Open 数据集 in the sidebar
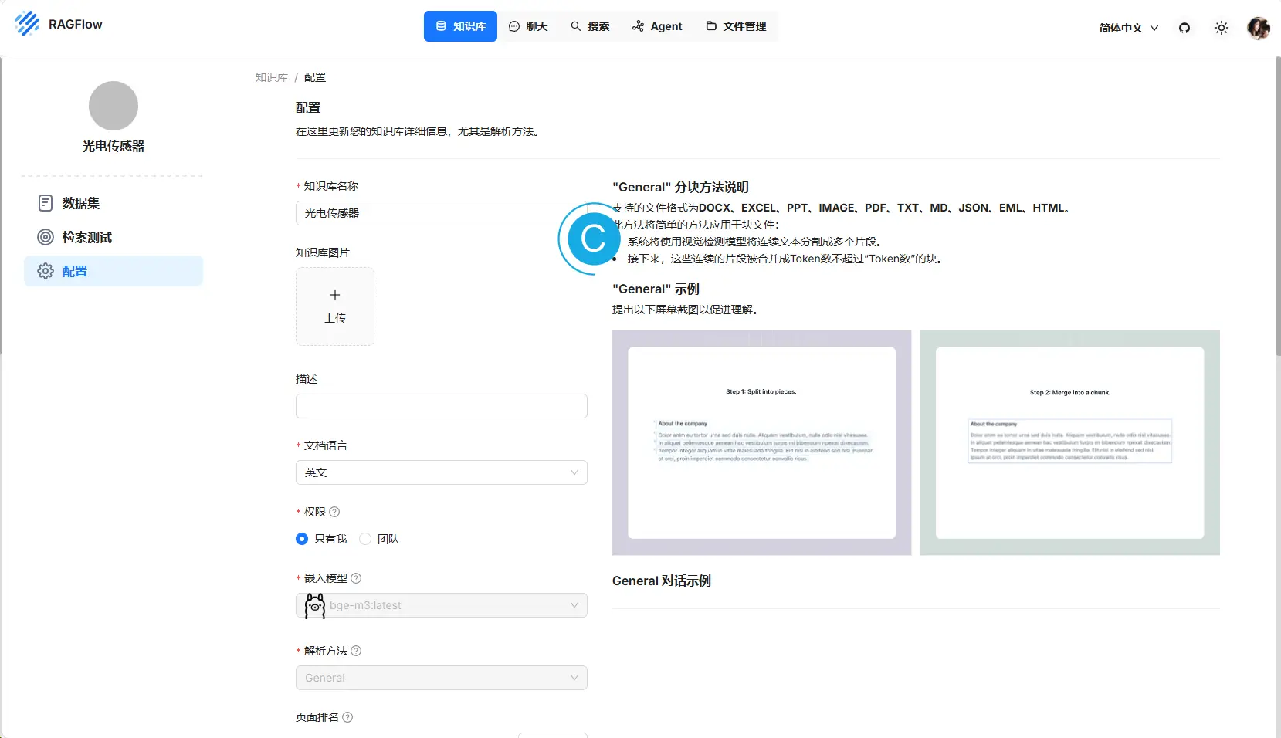 [114, 203]
